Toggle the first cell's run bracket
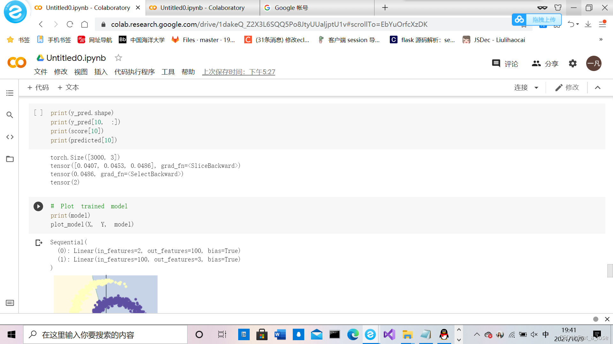The width and height of the screenshot is (613, 344). point(38,113)
